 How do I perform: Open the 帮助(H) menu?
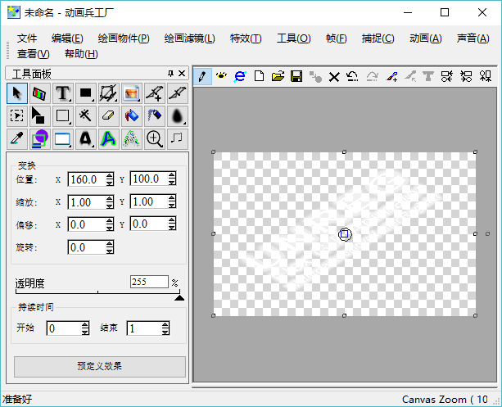pyautogui.click(x=81, y=54)
